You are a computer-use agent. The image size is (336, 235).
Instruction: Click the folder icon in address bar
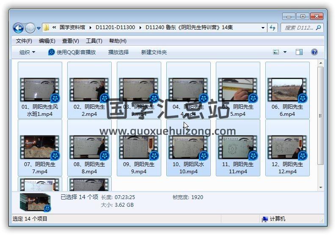click(x=46, y=27)
